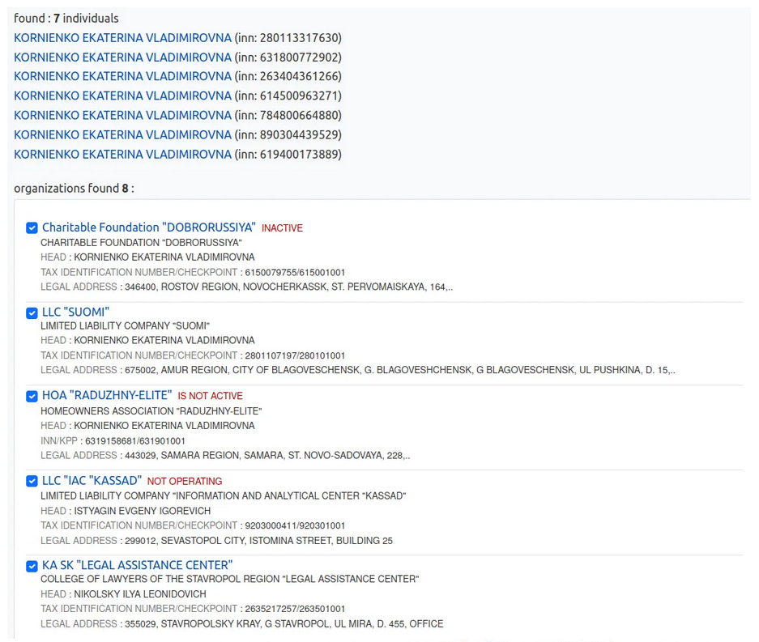View the individual with inn 890304439529
Screen dimensions: 759x642
tap(122, 134)
